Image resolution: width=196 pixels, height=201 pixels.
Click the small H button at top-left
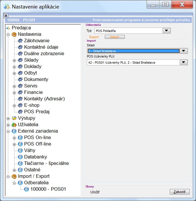[6, 16]
